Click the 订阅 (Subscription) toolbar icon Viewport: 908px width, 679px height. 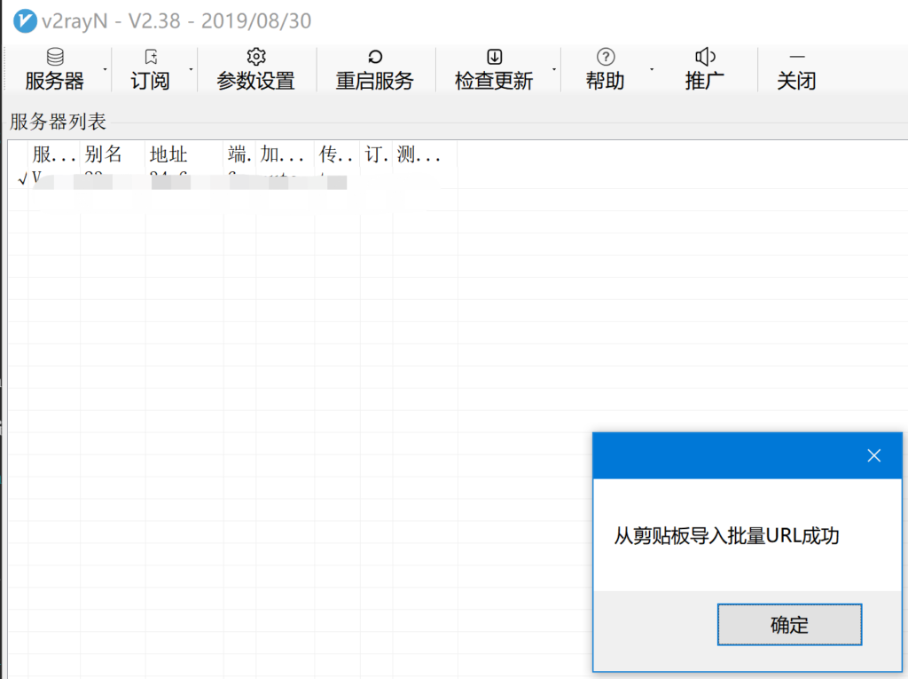[x=151, y=57]
